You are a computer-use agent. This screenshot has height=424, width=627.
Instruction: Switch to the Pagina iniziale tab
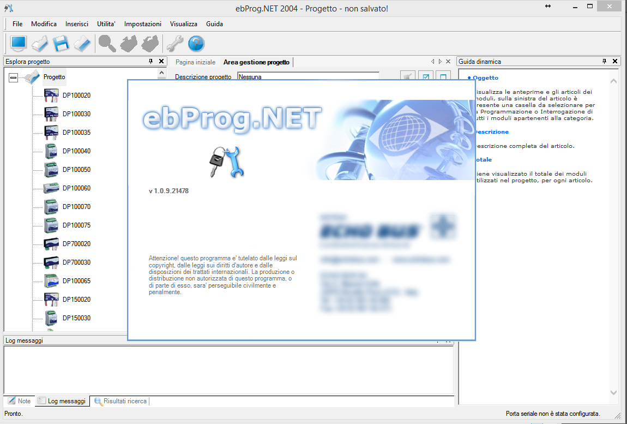tap(195, 62)
